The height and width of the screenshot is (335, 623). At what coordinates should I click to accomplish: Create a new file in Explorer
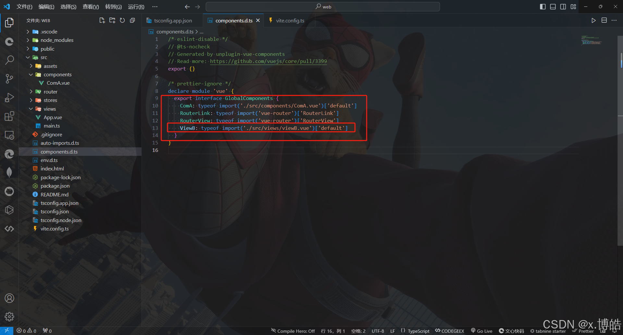click(x=102, y=20)
